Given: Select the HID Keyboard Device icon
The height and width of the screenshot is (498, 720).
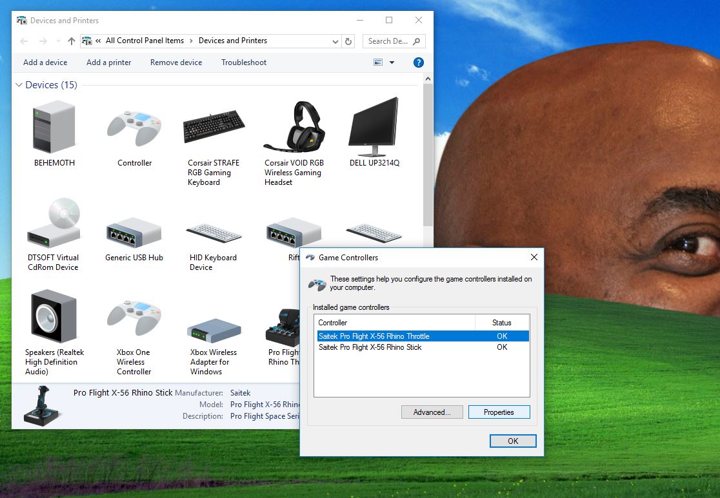Looking at the screenshot, I should [214, 233].
